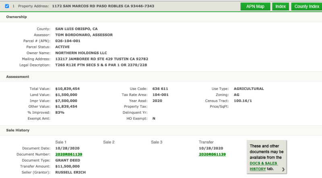
Task: Click document type GRANT DEED
Action: [68, 160]
